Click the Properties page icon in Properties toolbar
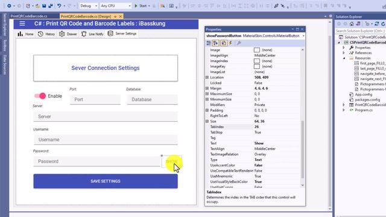386x217 pixels. coord(224,43)
